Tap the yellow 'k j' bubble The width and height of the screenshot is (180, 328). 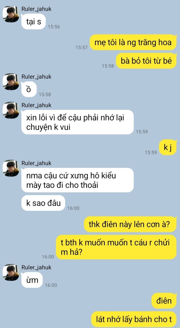[x=168, y=147]
